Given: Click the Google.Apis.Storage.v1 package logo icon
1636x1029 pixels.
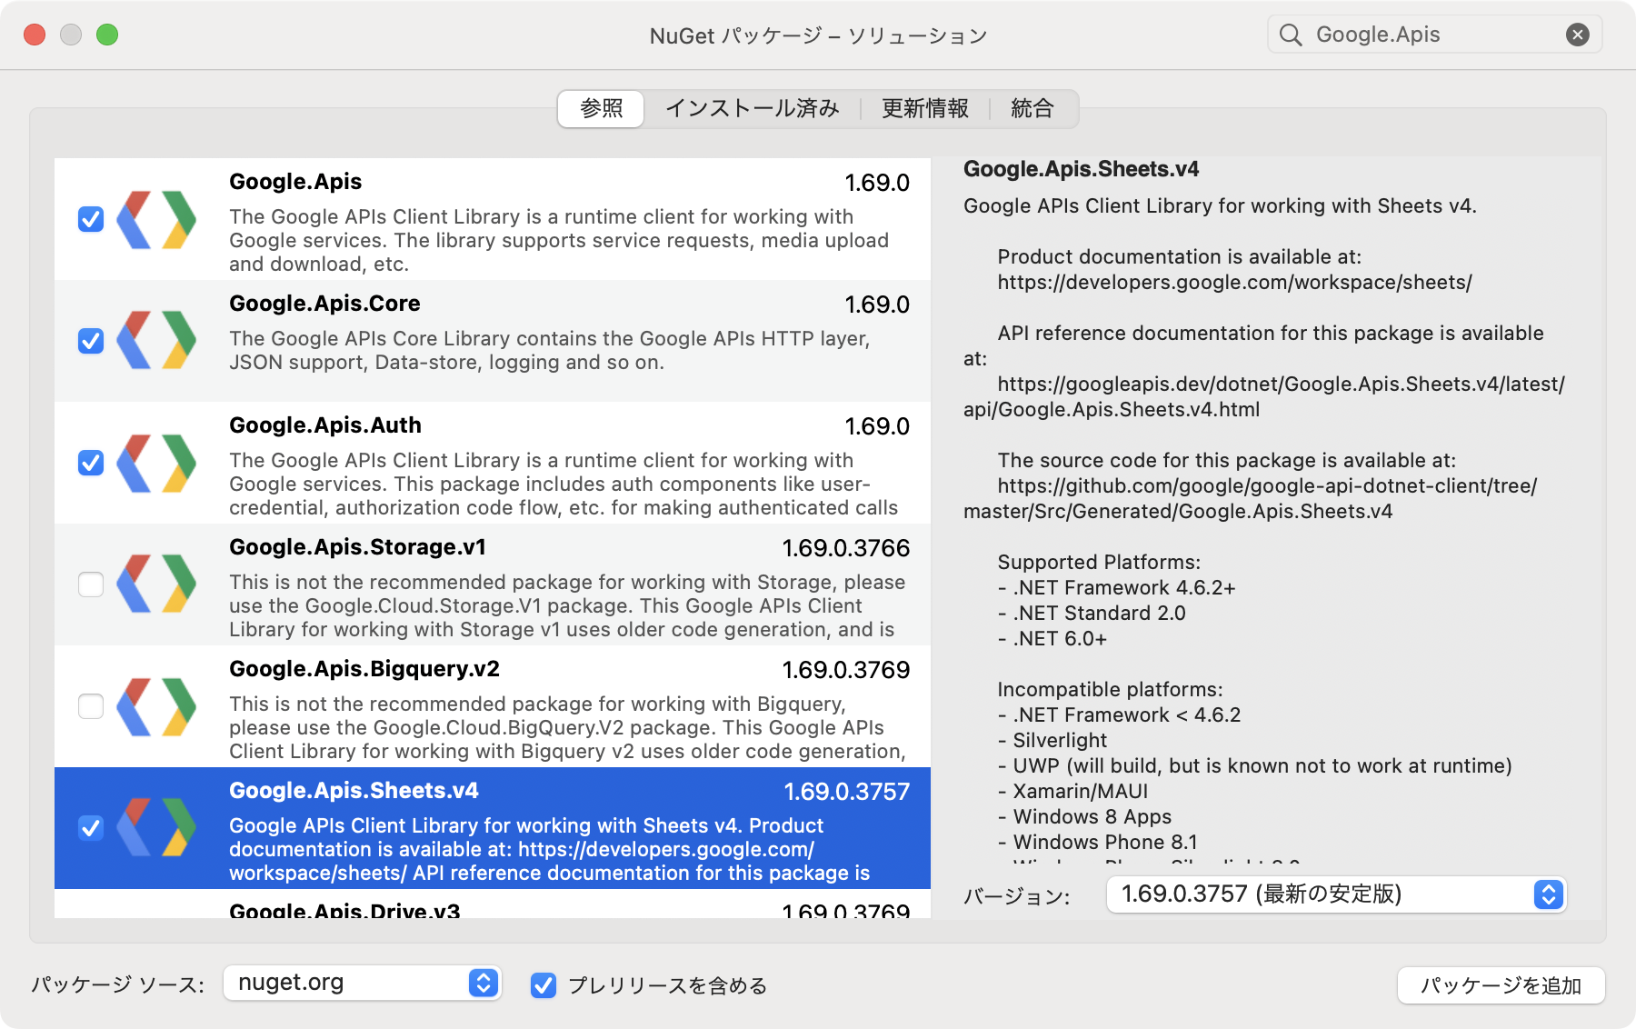Looking at the screenshot, I should coord(156,584).
